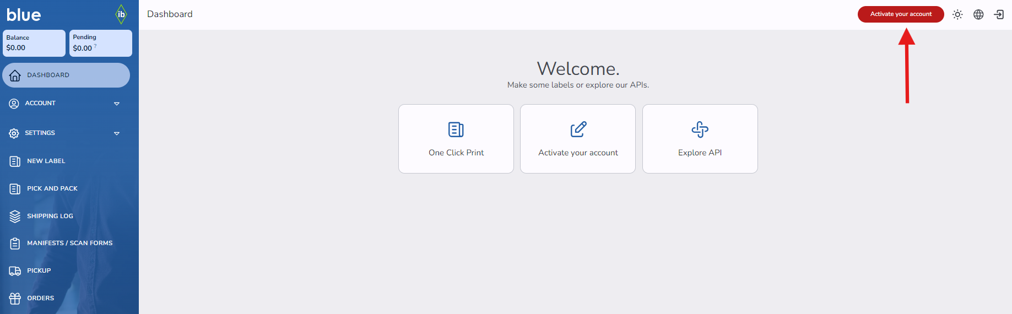Open New Label from sidebar

coord(46,161)
